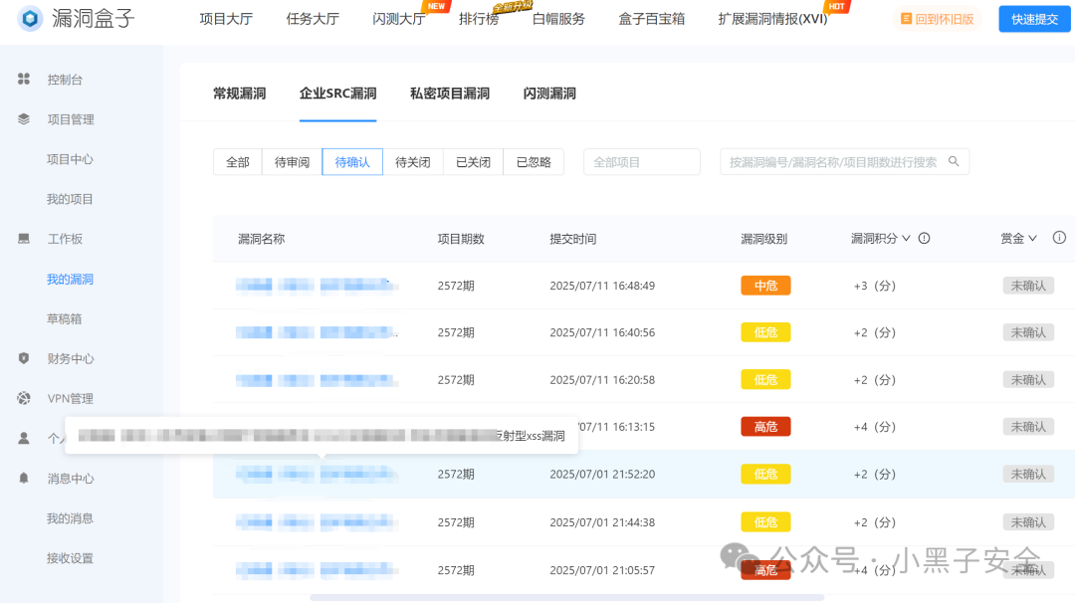This screenshot has width=1075, height=603.
Task: Open the 盒子百宝箱 top menu
Action: coord(651,19)
